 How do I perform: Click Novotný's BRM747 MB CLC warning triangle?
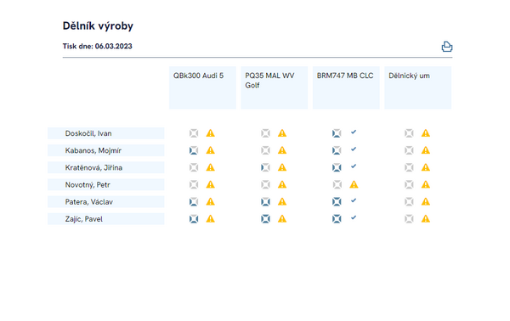click(354, 184)
